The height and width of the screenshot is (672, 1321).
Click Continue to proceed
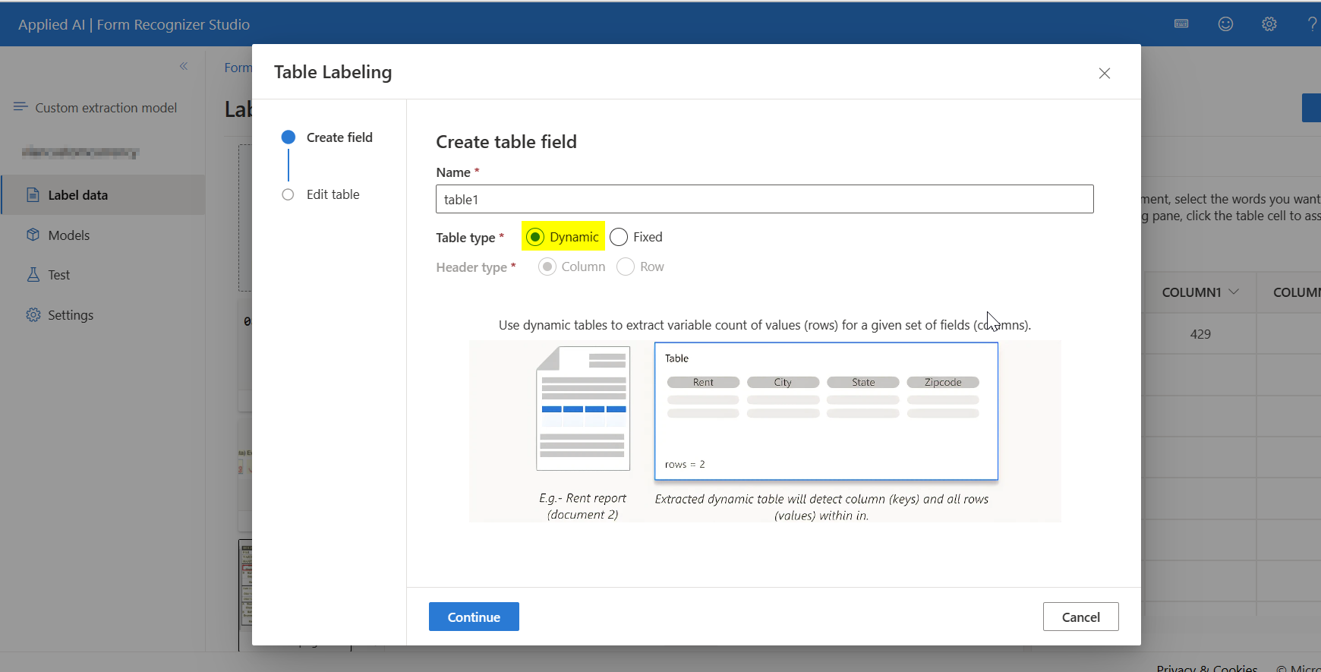click(474, 617)
